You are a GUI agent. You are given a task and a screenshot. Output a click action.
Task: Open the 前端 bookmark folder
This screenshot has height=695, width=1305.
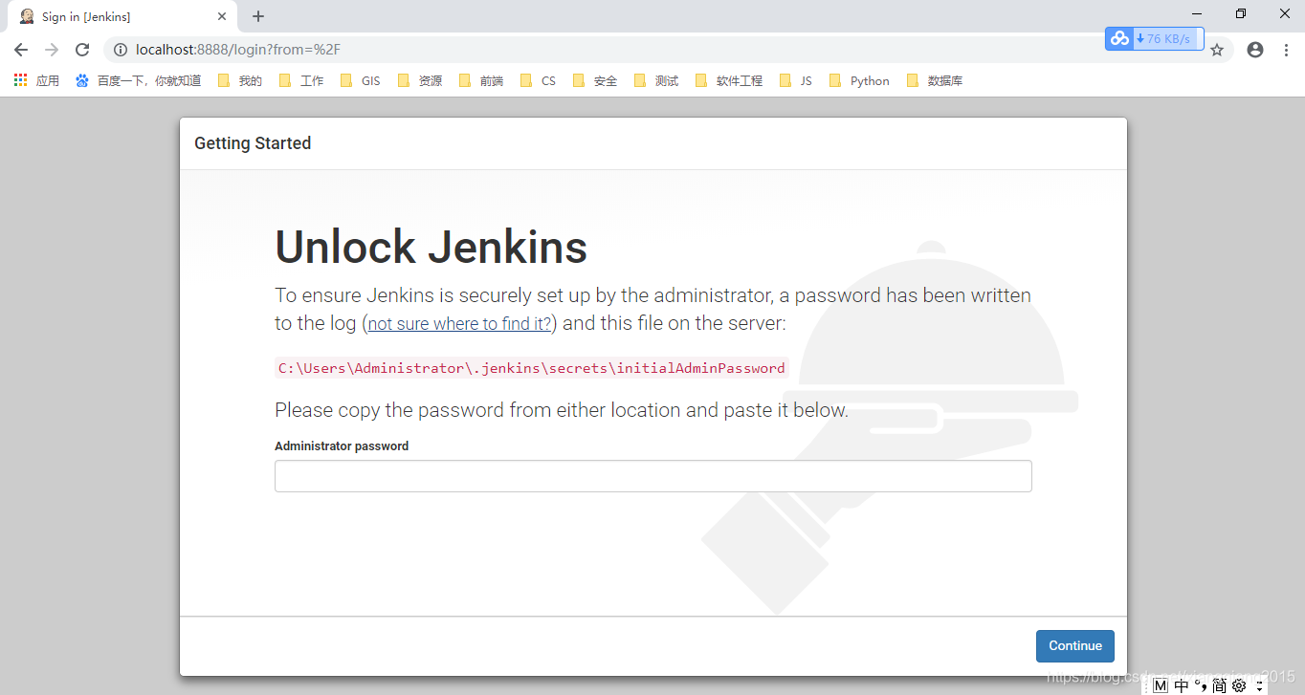coord(481,81)
